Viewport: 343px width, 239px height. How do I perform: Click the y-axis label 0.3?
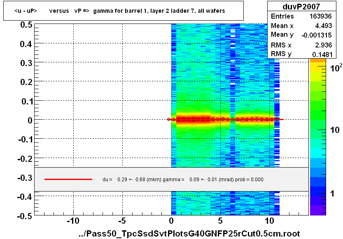[x=26, y=63]
